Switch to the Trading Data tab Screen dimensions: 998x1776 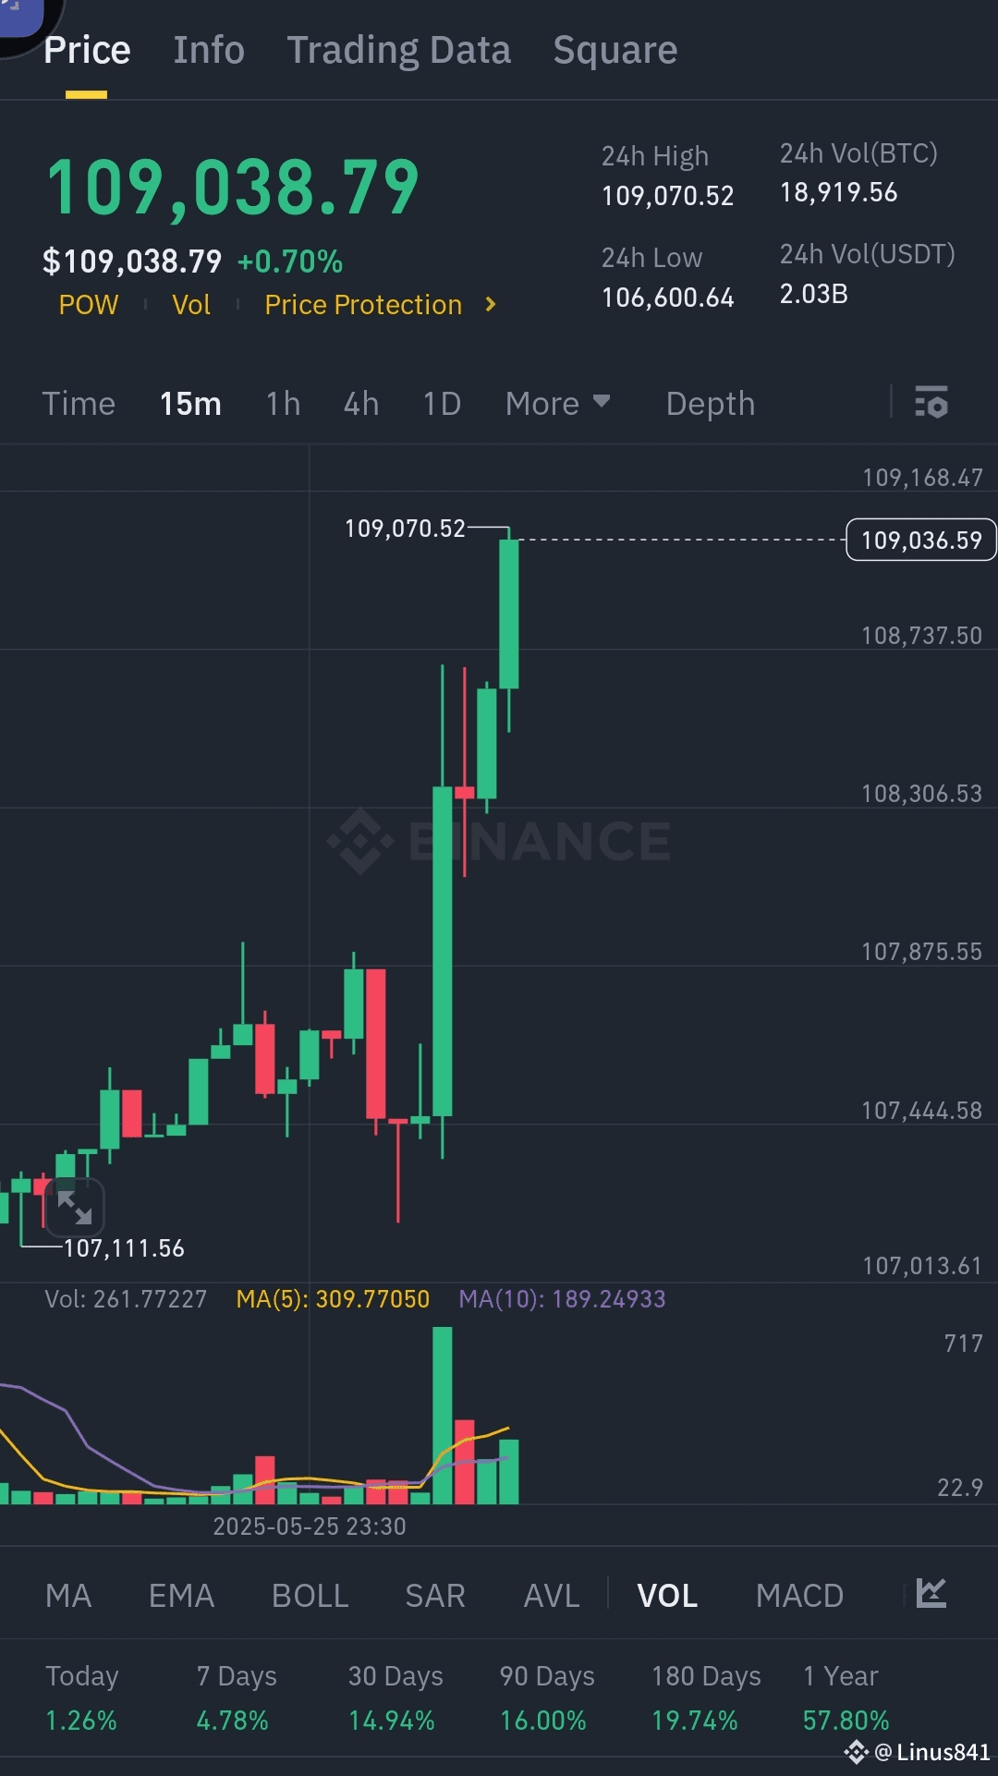399,50
